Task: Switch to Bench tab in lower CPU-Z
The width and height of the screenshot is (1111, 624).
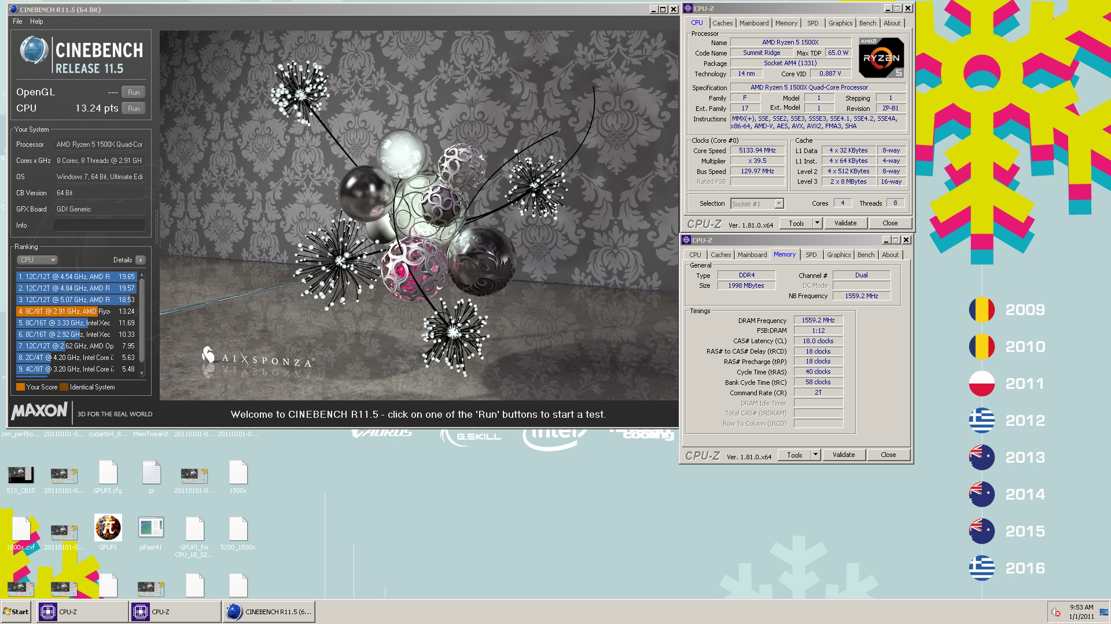Action: click(x=866, y=255)
